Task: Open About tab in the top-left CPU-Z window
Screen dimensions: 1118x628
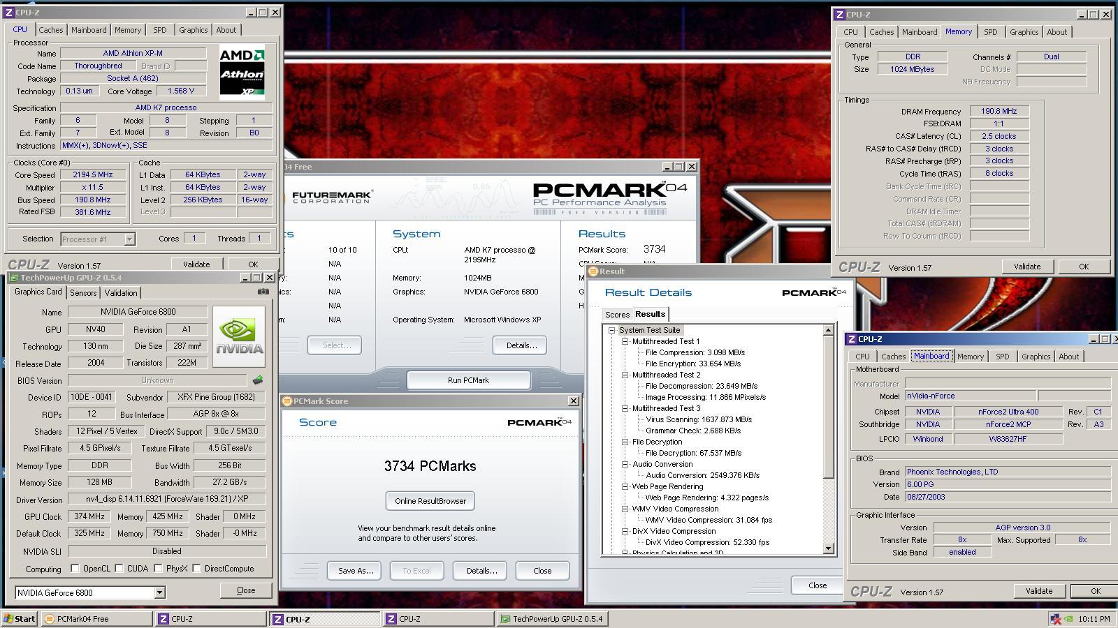Action: coord(226,30)
